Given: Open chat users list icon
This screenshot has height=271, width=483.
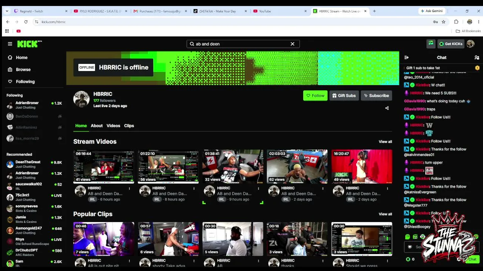Looking at the screenshot, I should pos(477,58).
